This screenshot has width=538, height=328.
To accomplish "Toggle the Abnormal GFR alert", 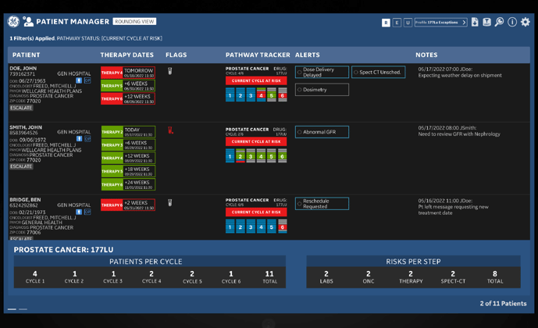I will 300,132.
